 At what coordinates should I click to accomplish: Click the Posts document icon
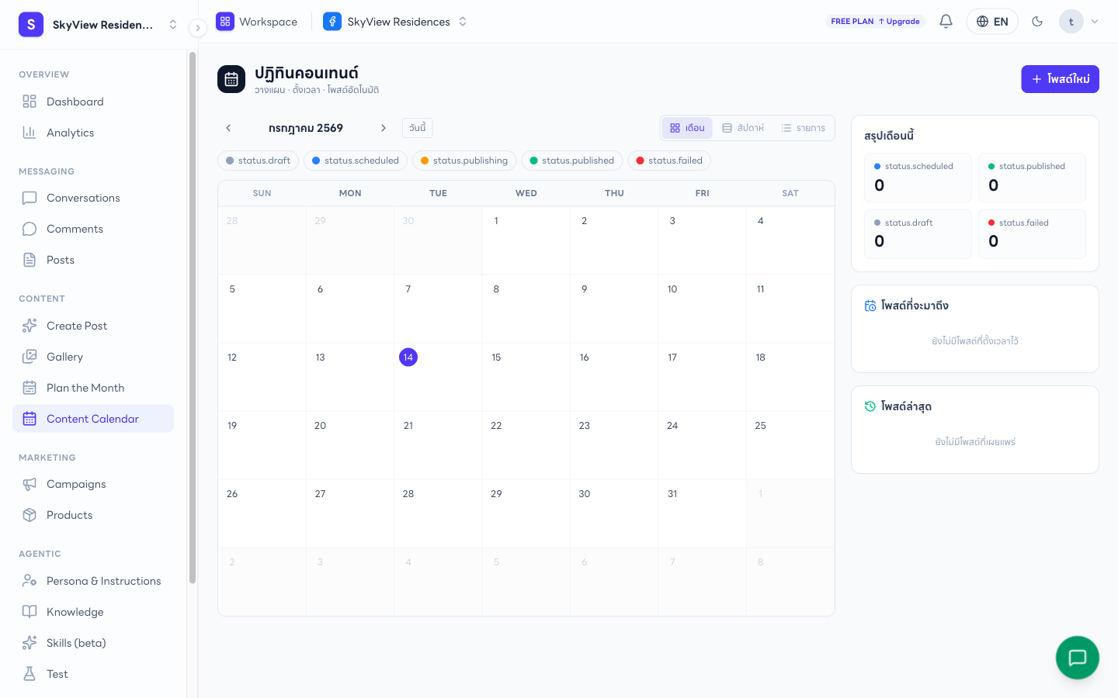30,260
